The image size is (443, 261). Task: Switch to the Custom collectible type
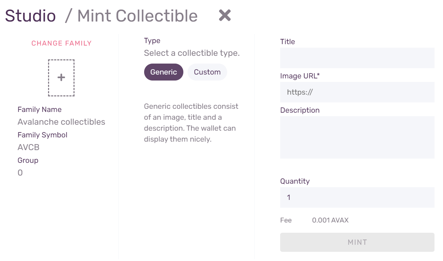click(207, 72)
